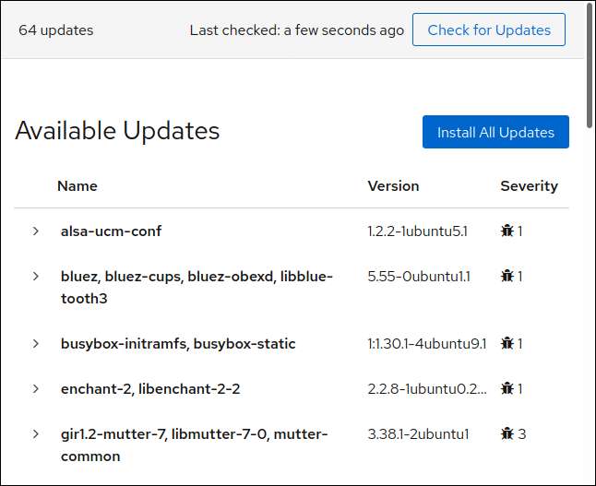This screenshot has width=596, height=486.
Task: Select the alsa-ucm-conf package name
Action: click(111, 231)
